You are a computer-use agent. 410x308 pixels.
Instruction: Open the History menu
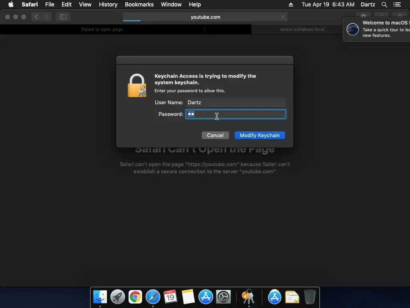108,4
